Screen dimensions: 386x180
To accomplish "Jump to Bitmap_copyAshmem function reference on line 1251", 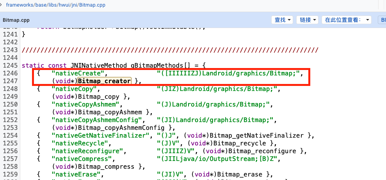I will tap(110, 112).
